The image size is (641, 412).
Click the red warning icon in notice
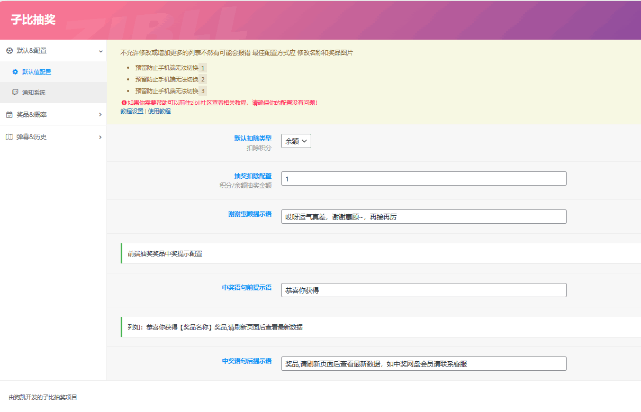point(124,103)
